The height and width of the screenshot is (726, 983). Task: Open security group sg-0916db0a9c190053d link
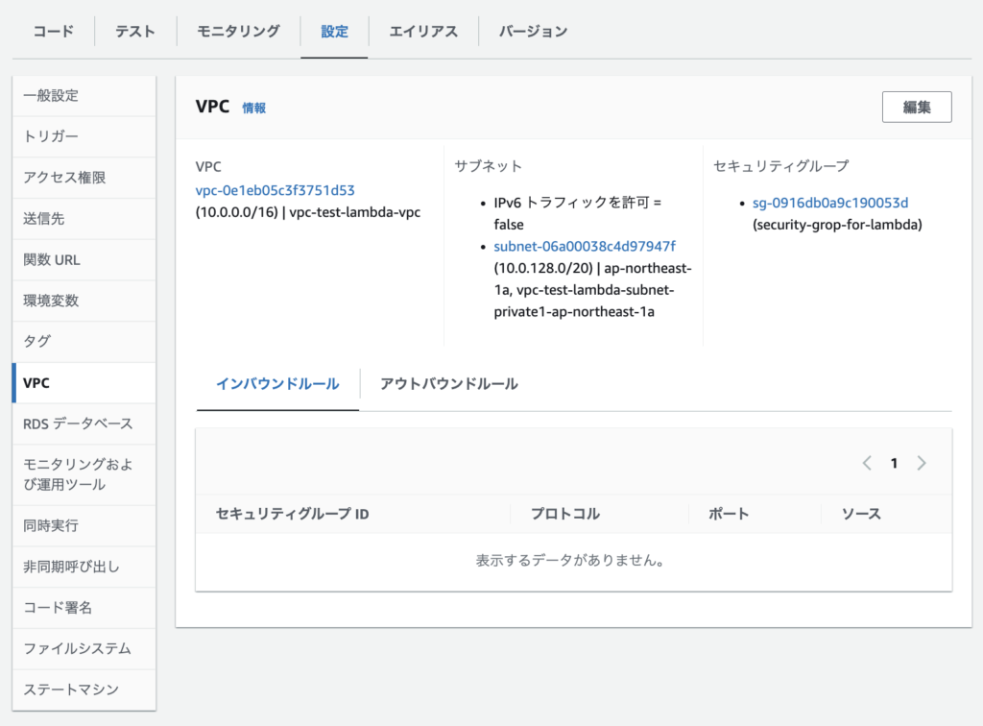829,203
